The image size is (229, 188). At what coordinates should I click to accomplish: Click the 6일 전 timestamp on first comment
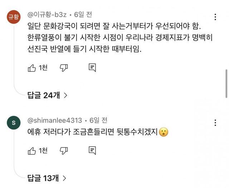(x=83, y=14)
